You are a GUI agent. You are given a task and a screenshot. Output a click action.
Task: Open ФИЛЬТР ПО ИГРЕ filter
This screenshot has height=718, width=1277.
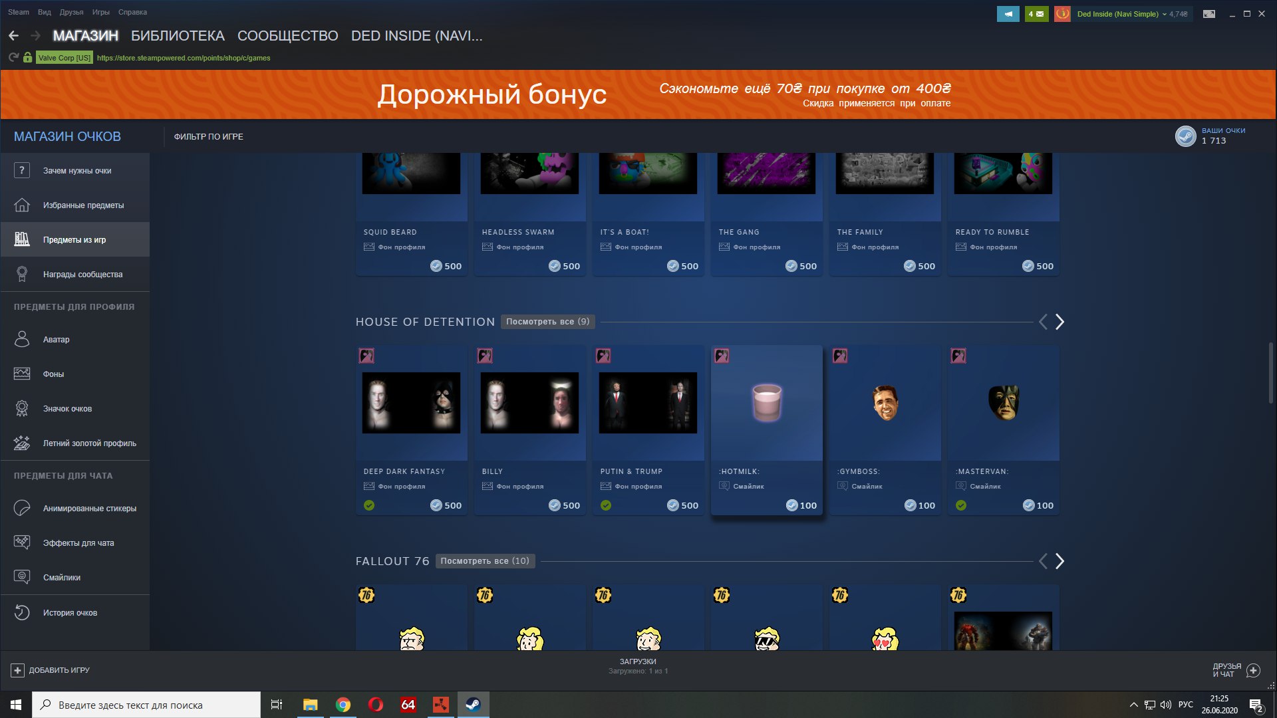(x=209, y=136)
